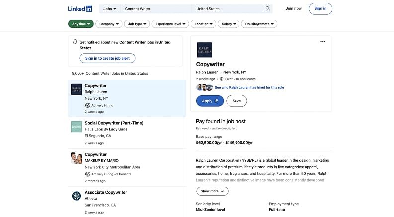Click the Actively Hiring icon under MAKEUP BY MARIO
Viewport: 394px width, 217px height.
pyautogui.click(x=87, y=174)
